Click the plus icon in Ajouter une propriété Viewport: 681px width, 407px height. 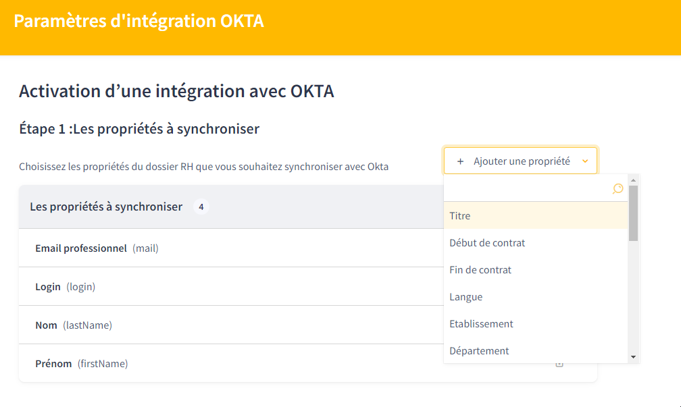tap(460, 161)
